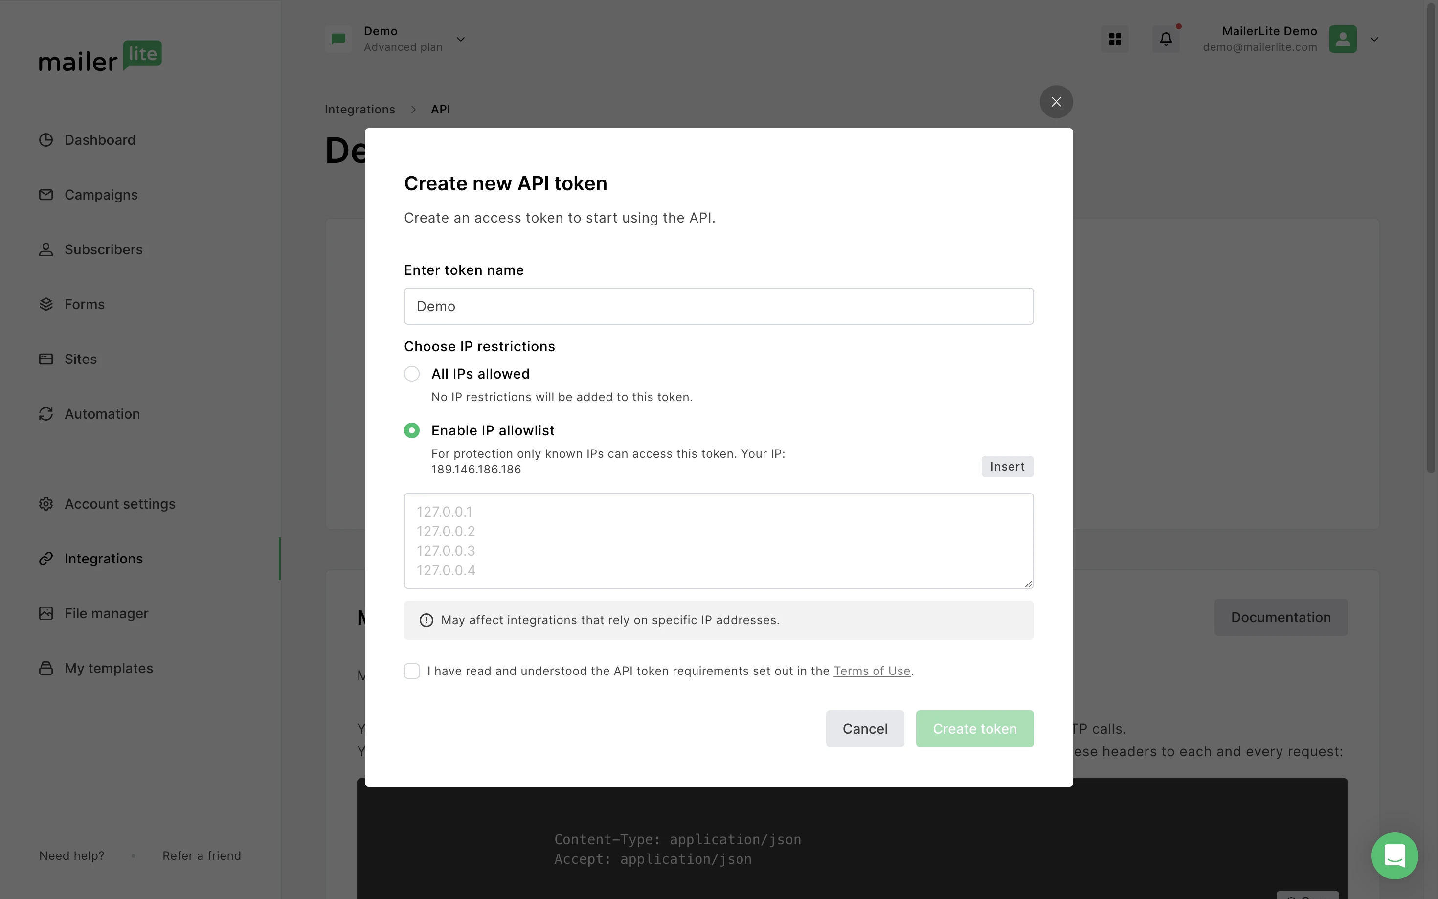1438x899 pixels.
Task: Check the Terms of Use agreement box
Action: tap(412, 671)
